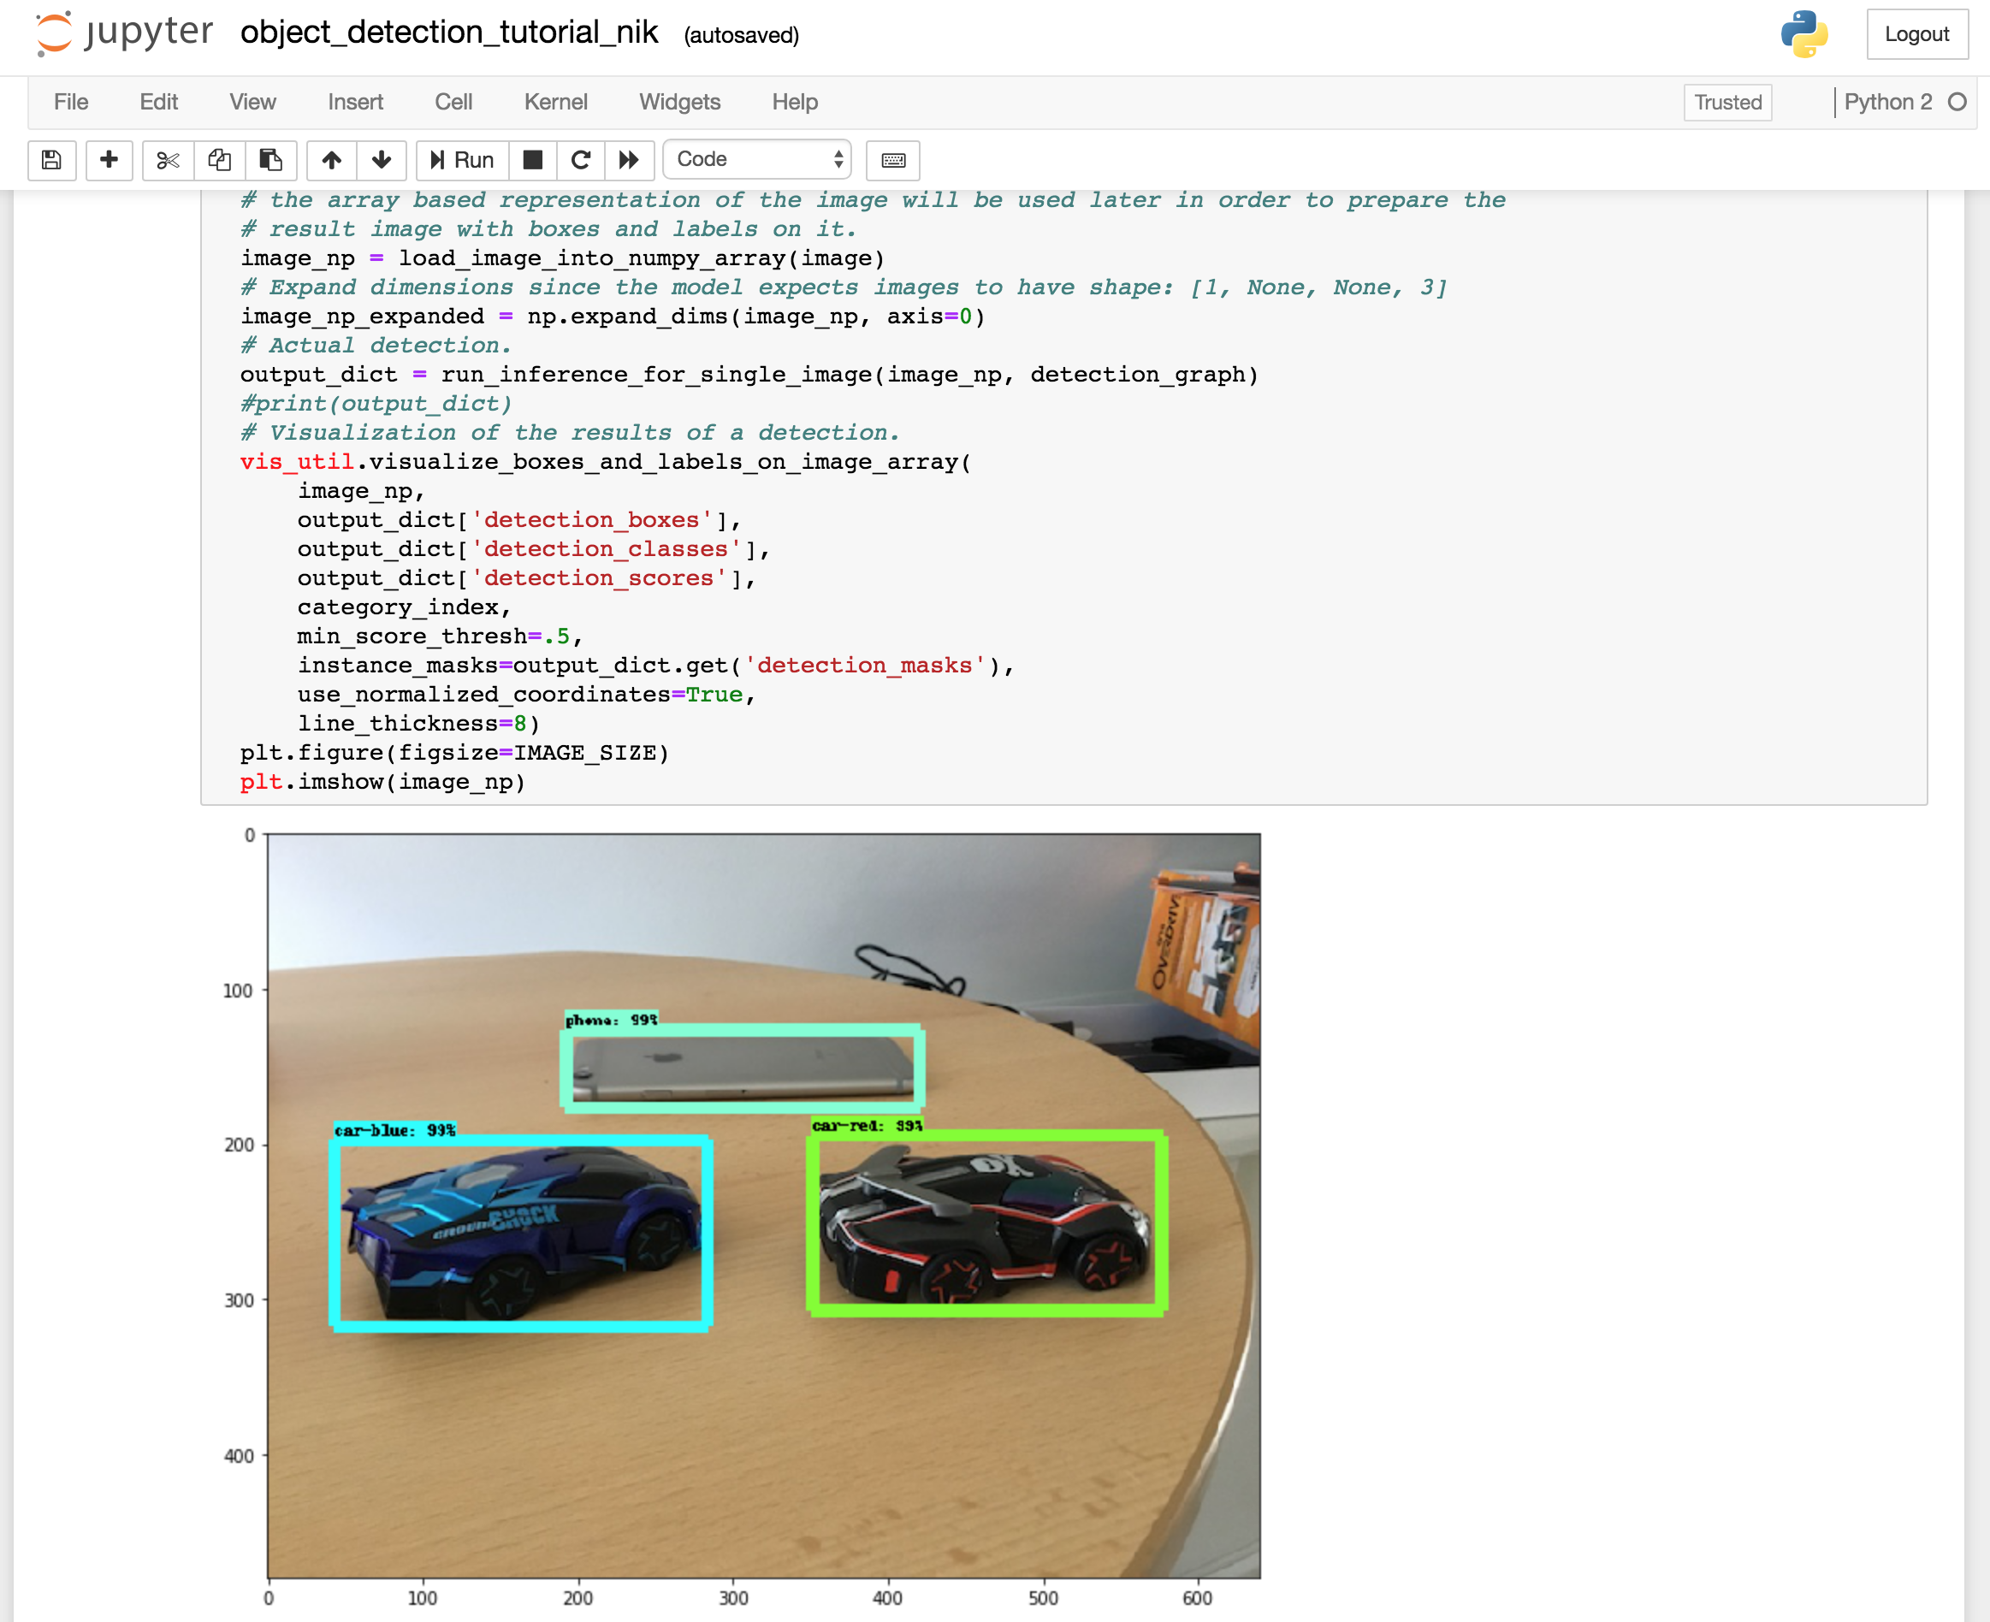Image resolution: width=1990 pixels, height=1622 pixels.
Task: Open the Kernel menu
Action: tap(557, 103)
